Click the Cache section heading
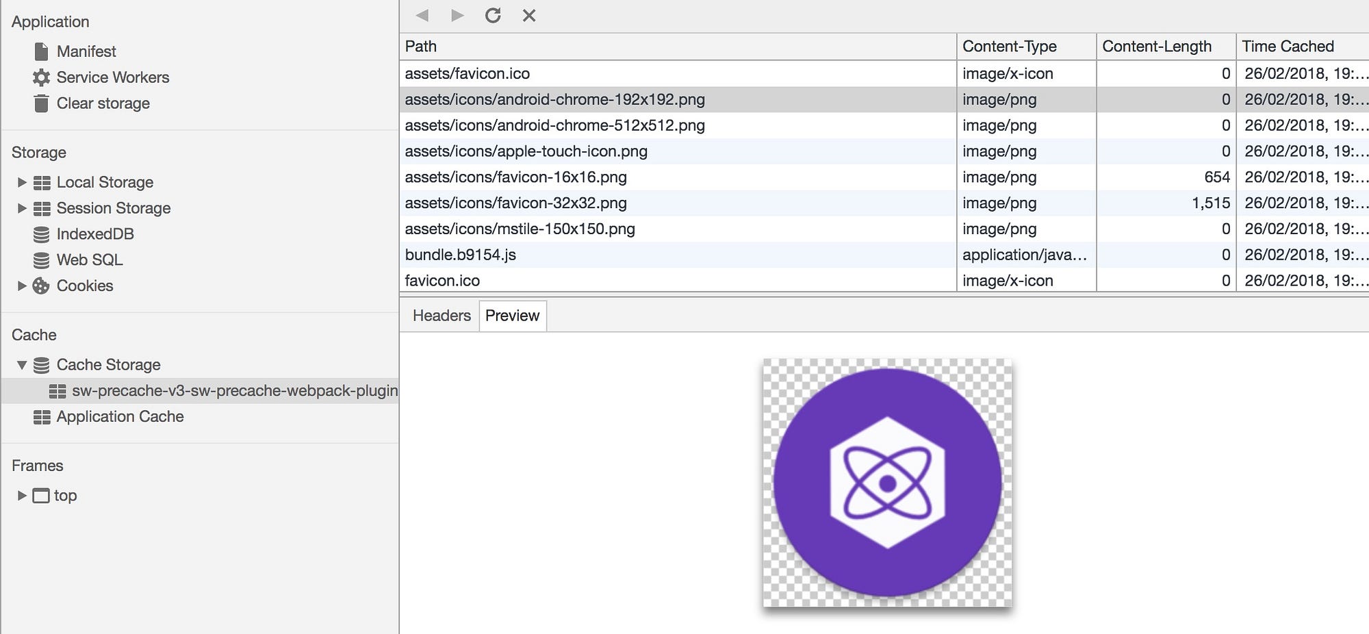Viewport: 1369px width, 634px height. click(34, 335)
